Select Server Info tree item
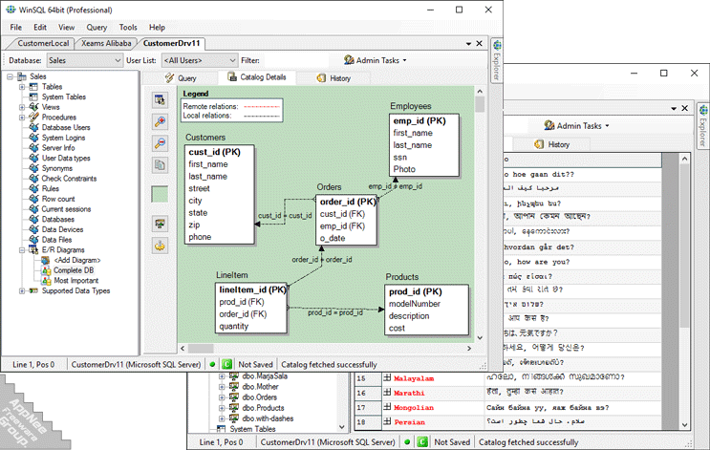The width and height of the screenshot is (710, 450). [58, 148]
